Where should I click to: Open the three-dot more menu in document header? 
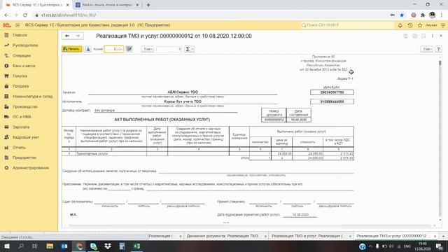[x=433, y=36]
